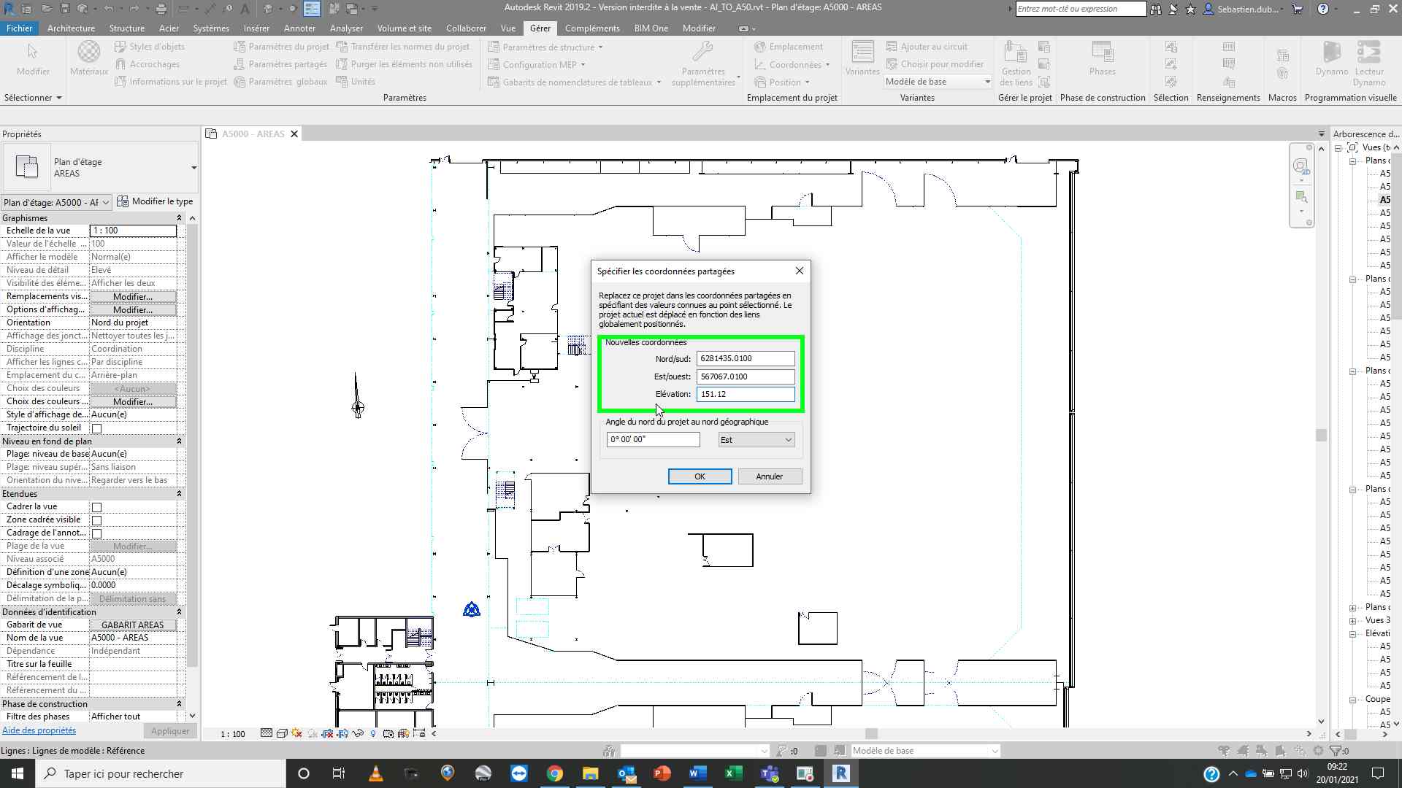
Task: Click the print icon in quick access toolbar
Action: (161, 9)
